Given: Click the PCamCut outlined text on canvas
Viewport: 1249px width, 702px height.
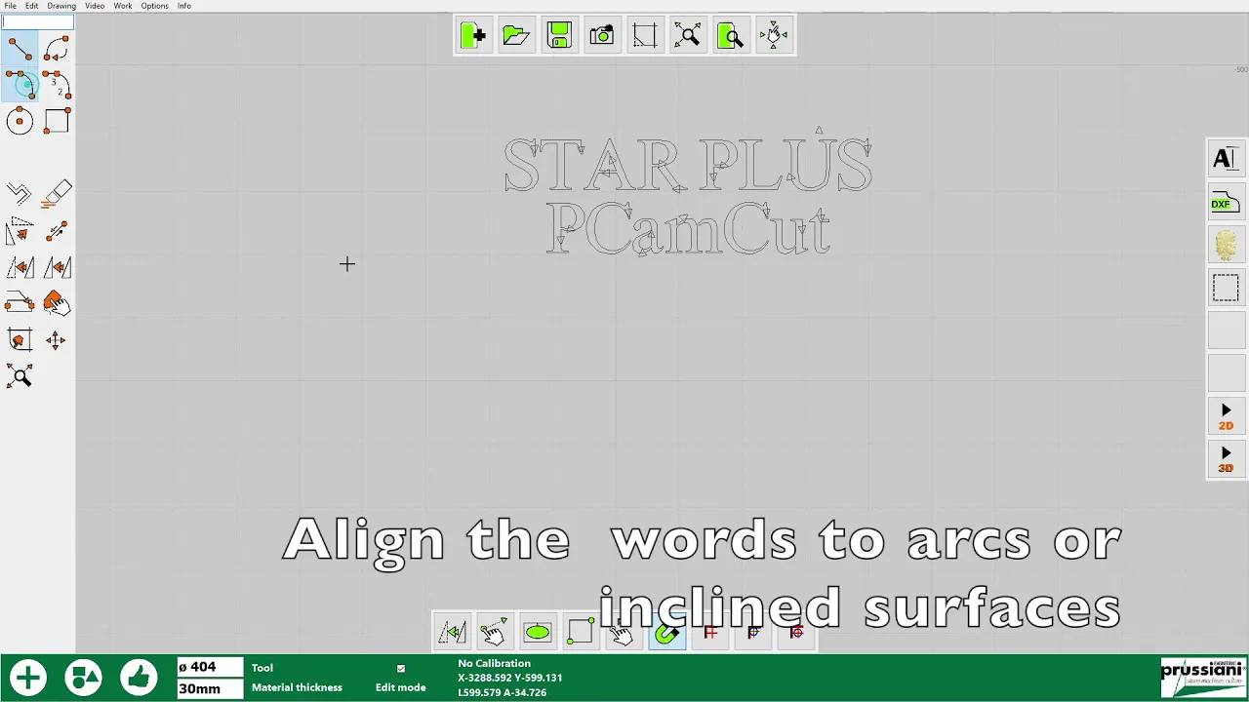Looking at the screenshot, I should coord(688,230).
